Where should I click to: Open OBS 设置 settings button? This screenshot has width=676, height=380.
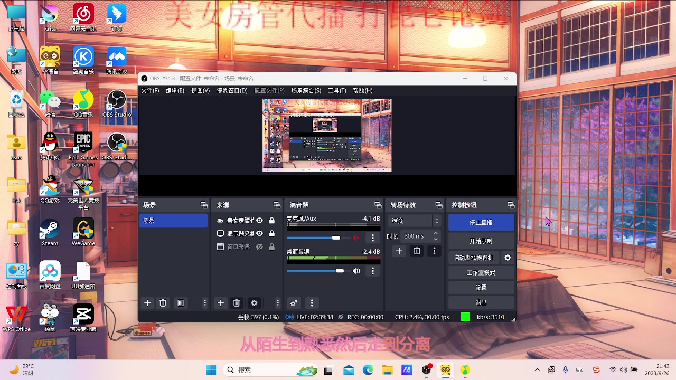click(481, 288)
